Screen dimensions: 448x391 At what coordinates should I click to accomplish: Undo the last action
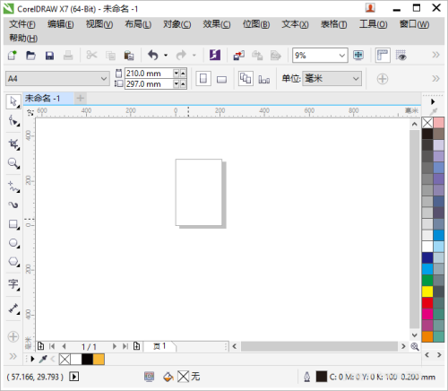(x=153, y=55)
